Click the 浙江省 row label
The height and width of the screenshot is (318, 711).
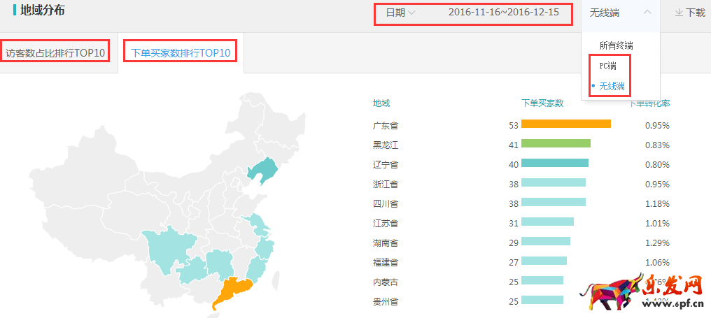(386, 185)
